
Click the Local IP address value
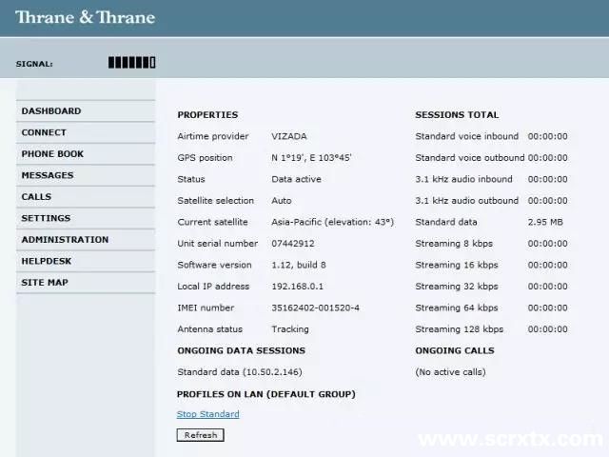pyautogui.click(x=298, y=287)
